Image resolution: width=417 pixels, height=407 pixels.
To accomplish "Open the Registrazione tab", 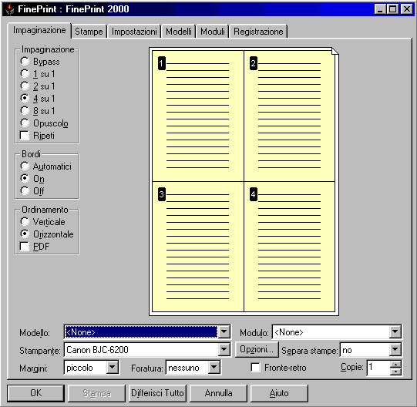I will pos(258,32).
